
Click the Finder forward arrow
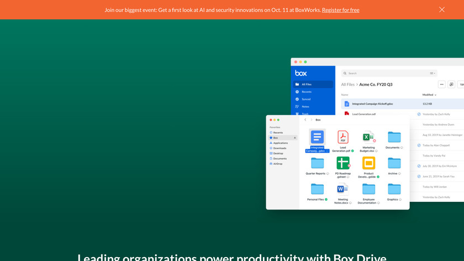[x=312, y=119]
